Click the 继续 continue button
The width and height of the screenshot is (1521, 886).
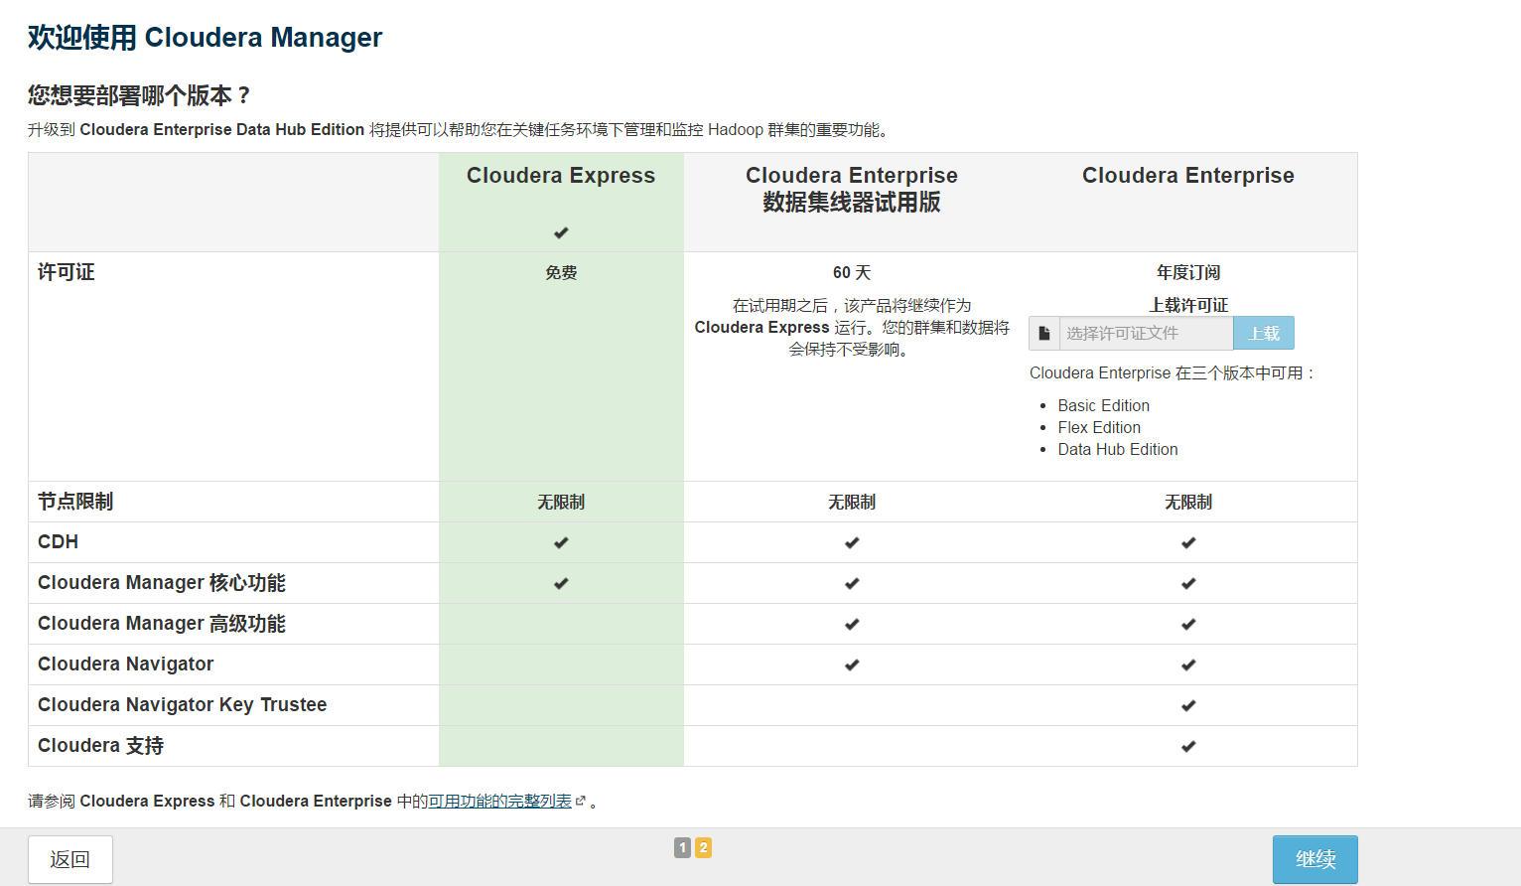pyautogui.click(x=1315, y=859)
